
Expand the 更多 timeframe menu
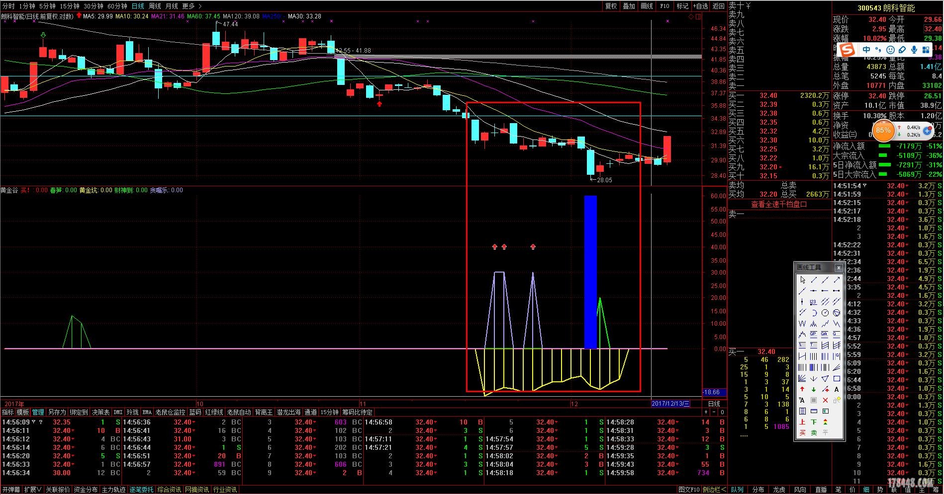coord(192,6)
